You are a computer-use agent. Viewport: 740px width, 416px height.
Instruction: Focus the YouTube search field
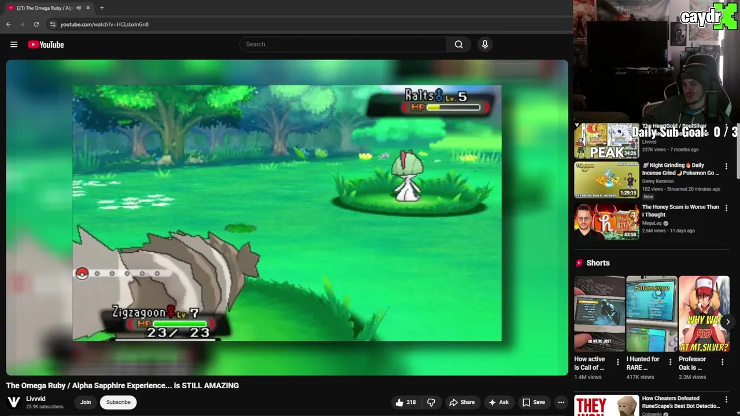(343, 44)
